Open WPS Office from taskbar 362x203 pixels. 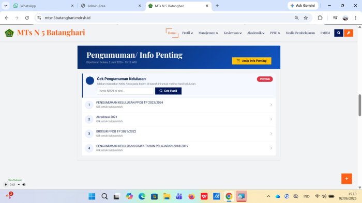point(204,196)
